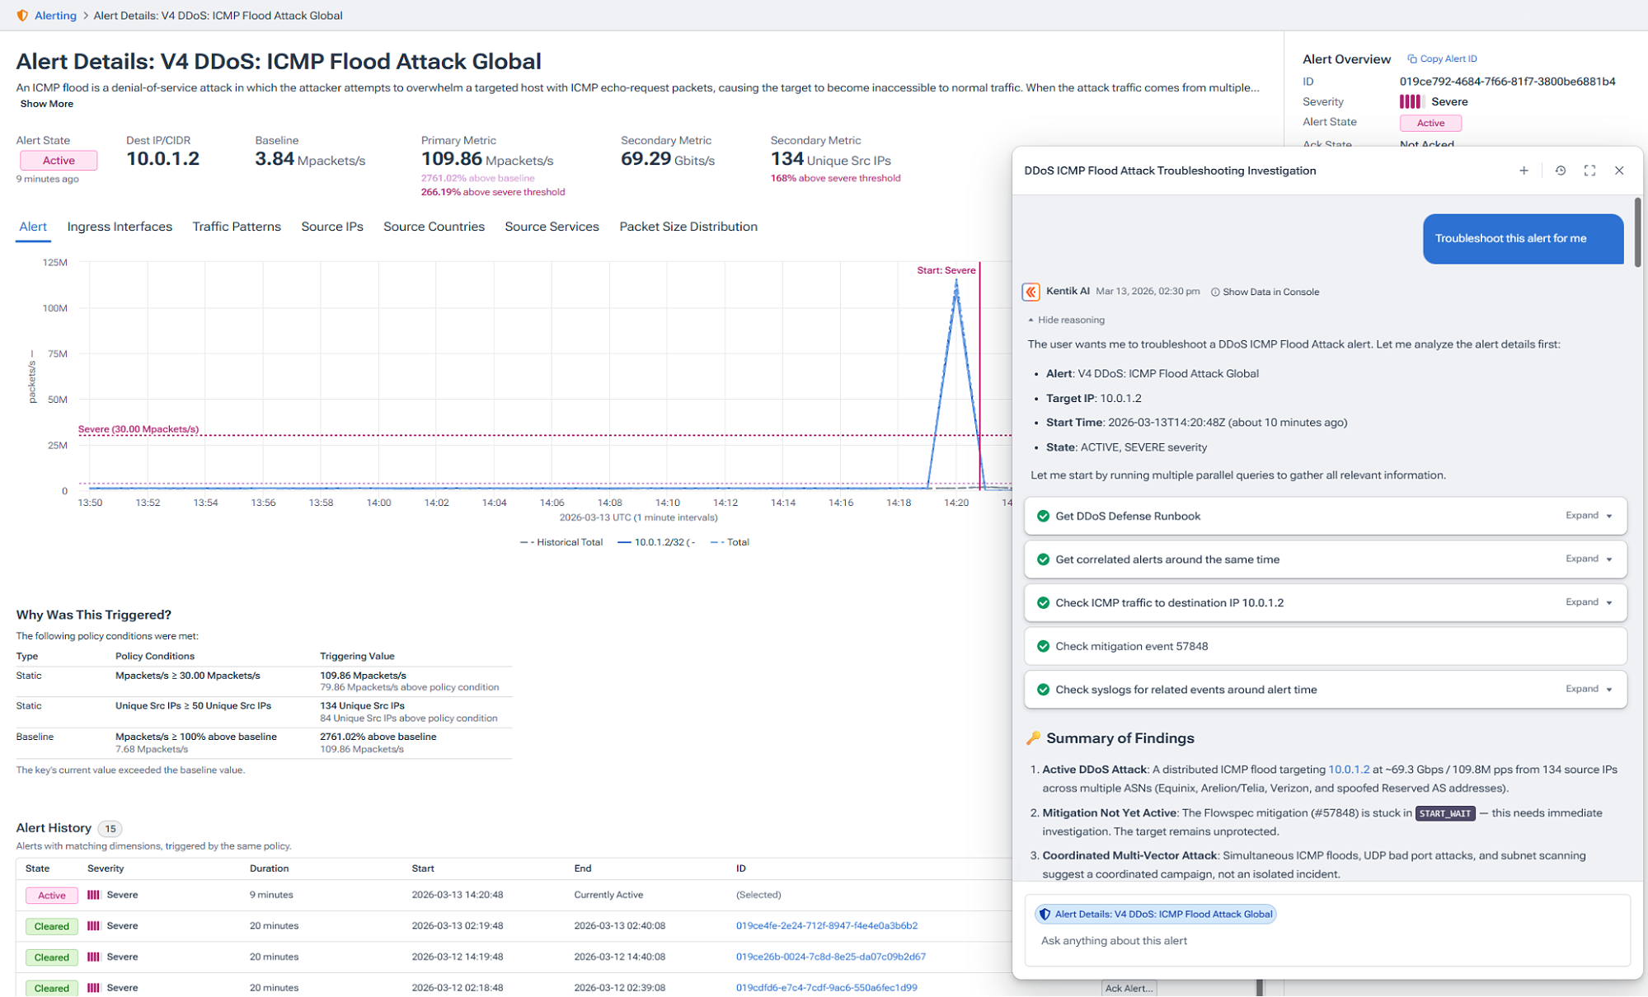Expand syslogs check for related events
The width and height of the screenshot is (1648, 997).
click(1586, 690)
